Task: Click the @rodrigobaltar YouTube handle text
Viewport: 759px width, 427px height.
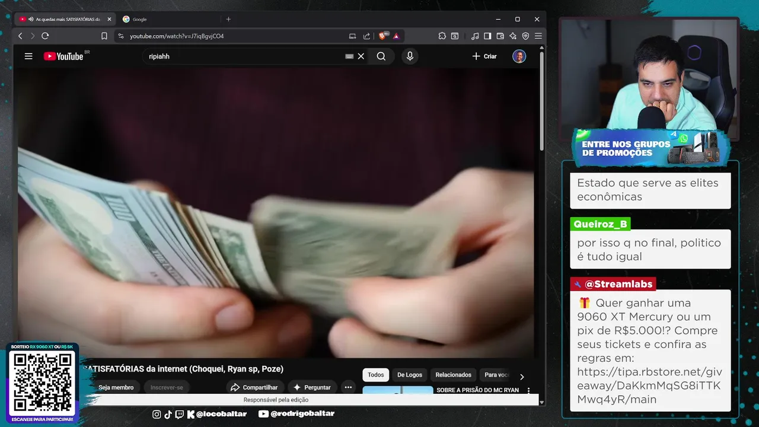Action: [302, 414]
